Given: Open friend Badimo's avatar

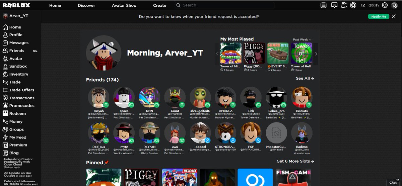Looking at the screenshot, I should coord(302,133).
